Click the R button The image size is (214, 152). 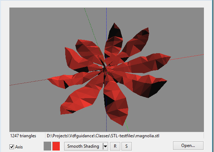point(115,146)
